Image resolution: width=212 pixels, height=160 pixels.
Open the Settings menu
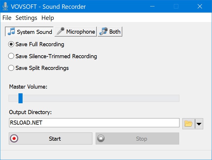[26, 18]
